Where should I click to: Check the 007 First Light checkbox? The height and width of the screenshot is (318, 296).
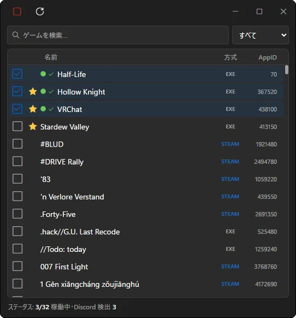tap(17, 266)
